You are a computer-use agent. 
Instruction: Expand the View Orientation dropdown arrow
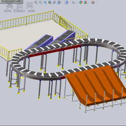click(62, 3)
